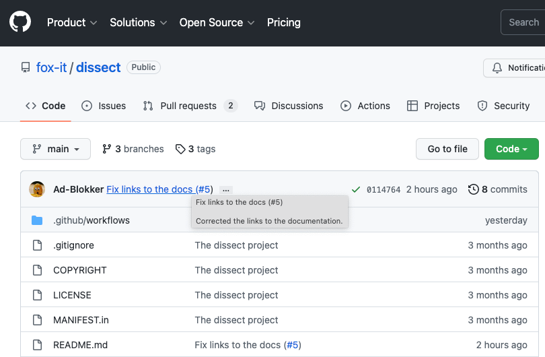The image size is (545, 357).
Task: Click the green commit status checkmark
Action: pyautogui.click(x=355, y=189)
